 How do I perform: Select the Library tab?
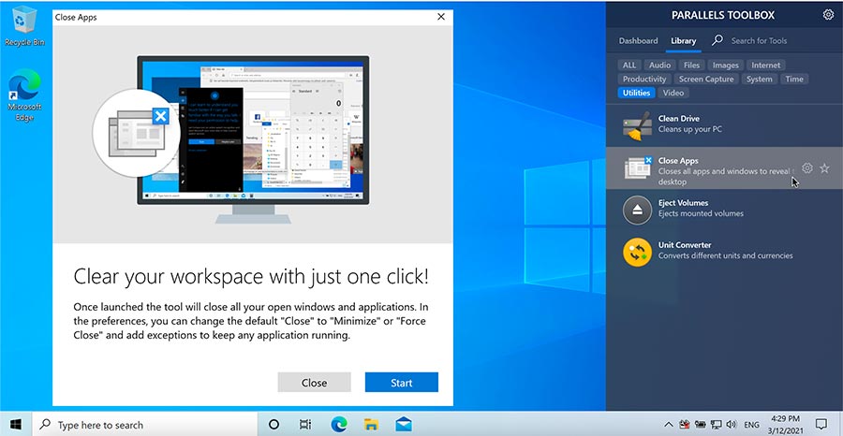[x=683, y=41]
